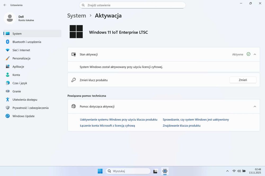Click the gamepad icon for Granie
Image resolution: width=265 pixels, height=176 pixels.
(x=8, y=91)
